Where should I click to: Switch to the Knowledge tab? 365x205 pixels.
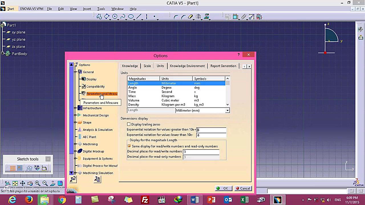[x=130, y=66]
